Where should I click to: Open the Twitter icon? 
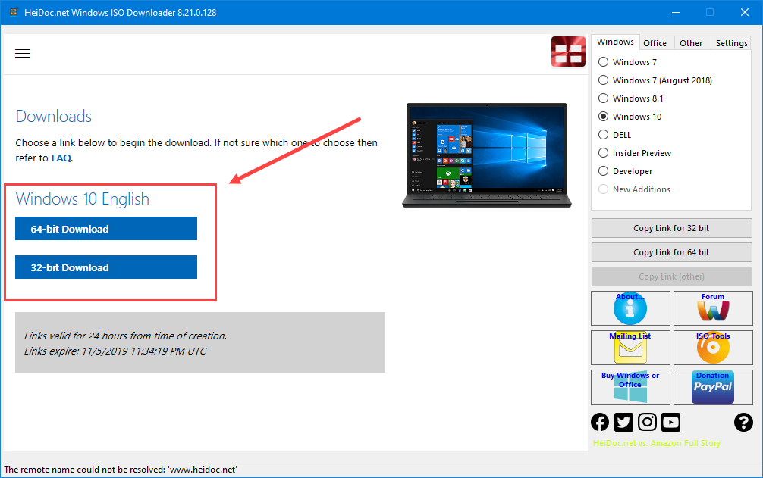624,422
